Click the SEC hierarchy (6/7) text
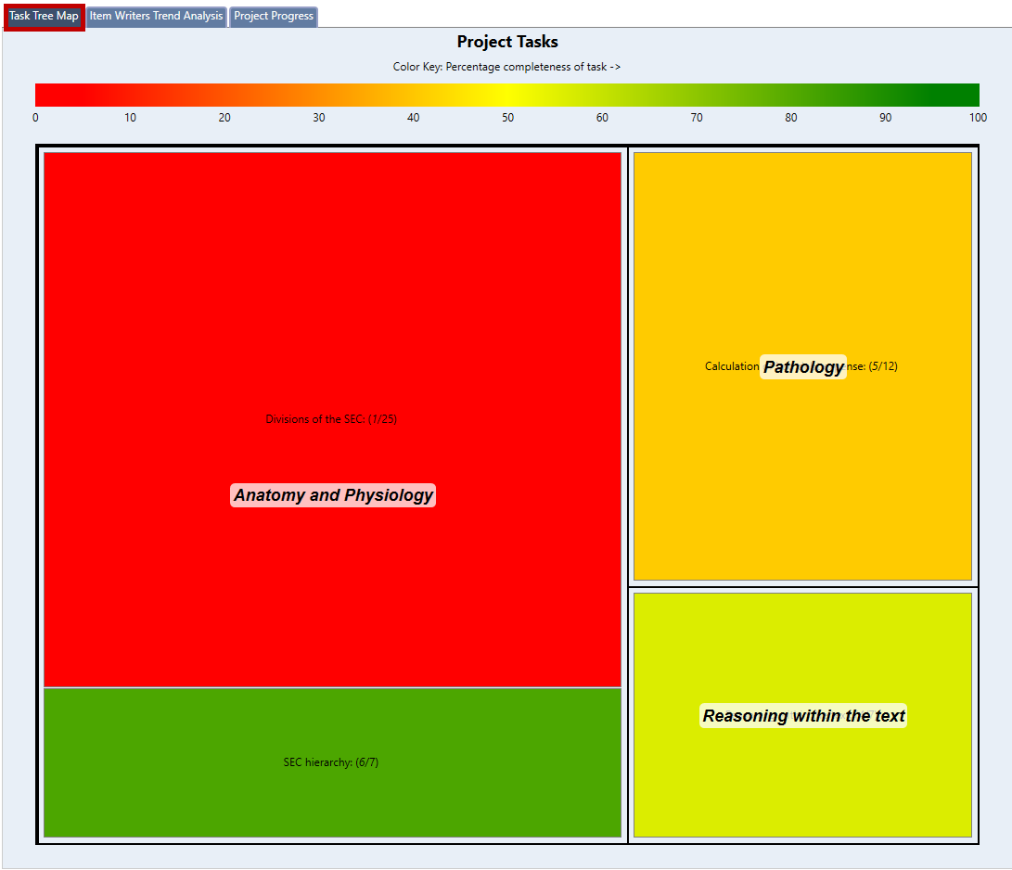Image resolution: width=1012 pixels, height=870 pixels. click(x=331, y=762)
